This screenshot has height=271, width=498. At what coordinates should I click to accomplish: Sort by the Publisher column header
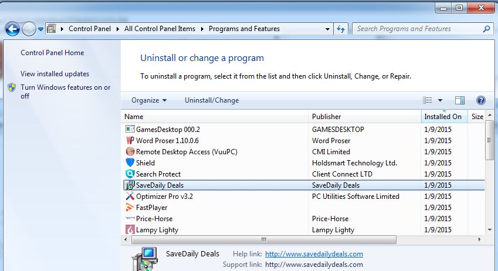[365, 117]
